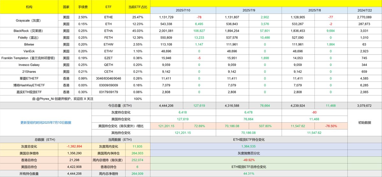Select the 当前ETF占比 column header
Image resolution: width=382 pixels, height=177 pixels.
[x=138, y=7]
